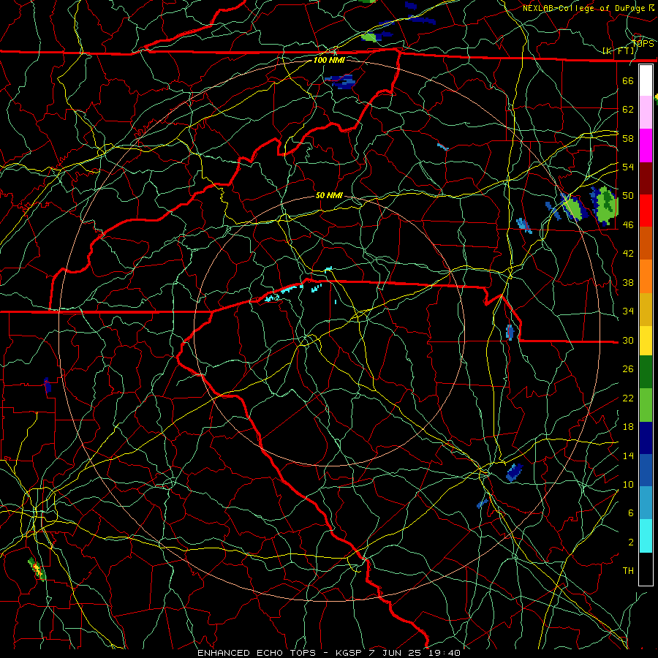Click the legend value '46'
The height and width of the screenshot is (658, 658).
pyautogui.click(x=628, y=224)
